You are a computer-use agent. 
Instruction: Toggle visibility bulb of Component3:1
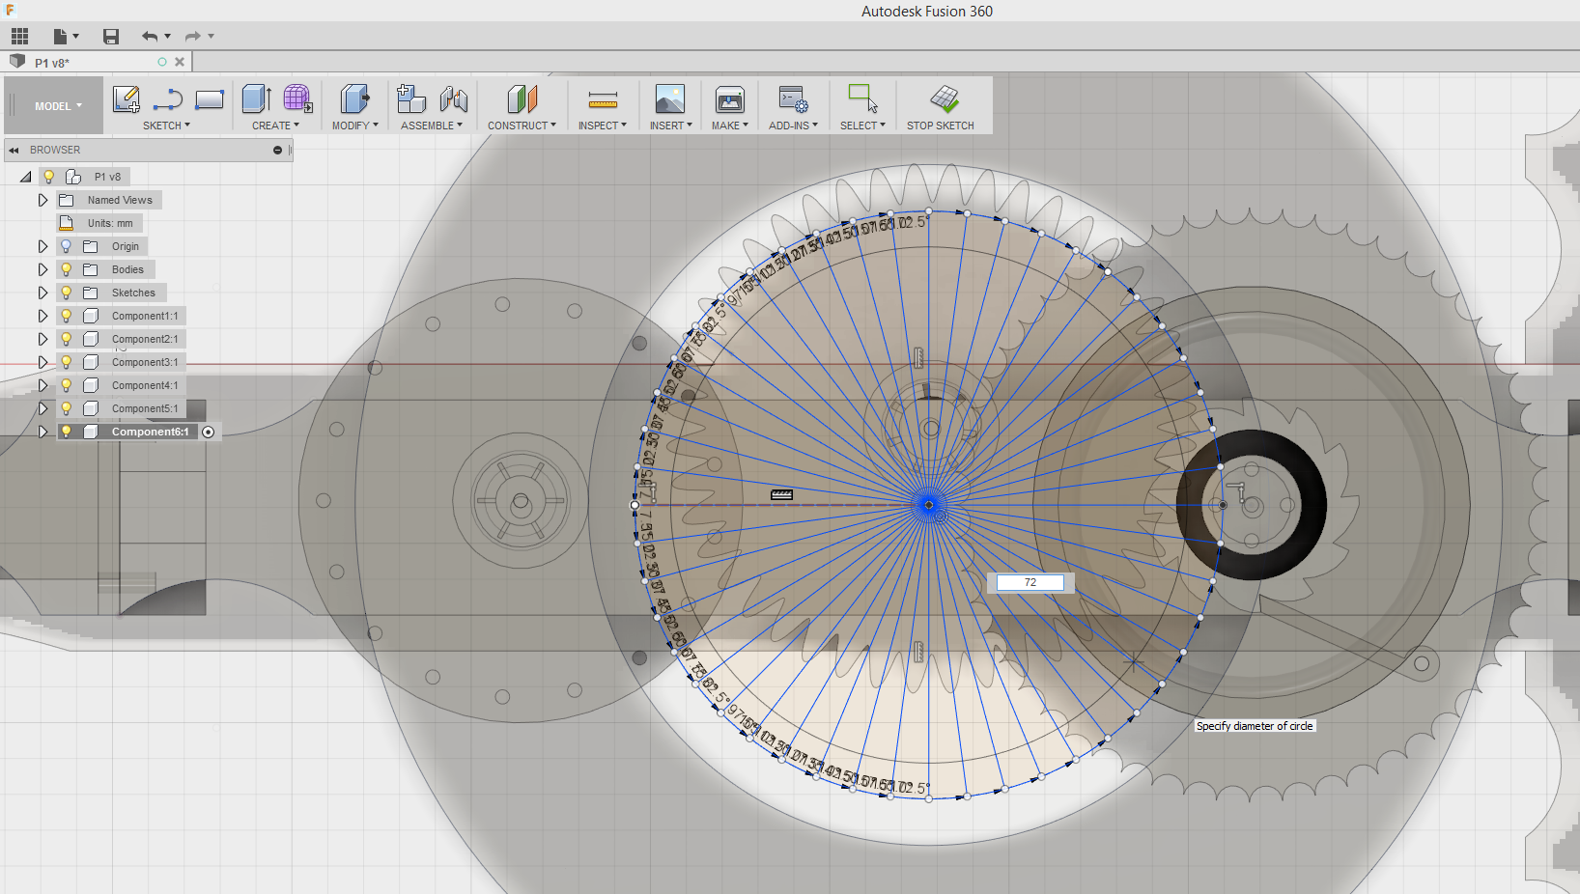(66, 362)
